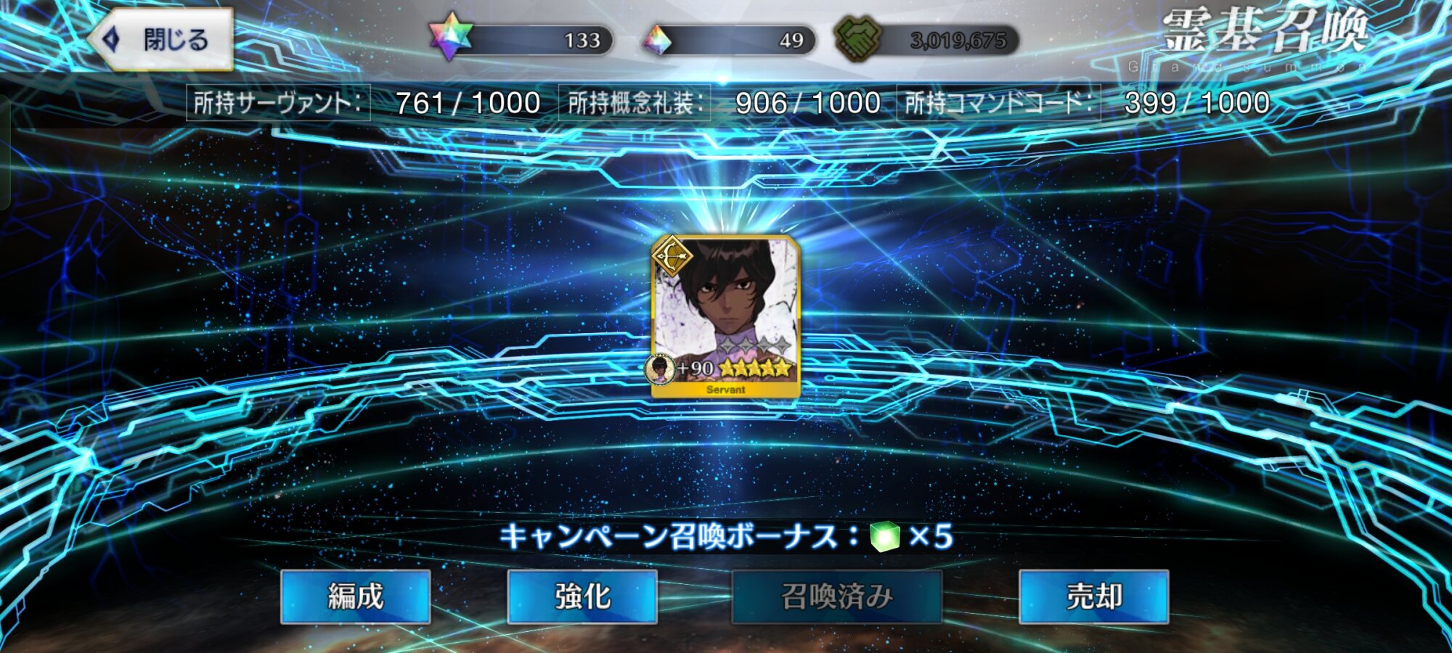The height and width of the screenshot is (653, 1452).
Task: Tap the green cube bonus item icon
Action: pos(885,537)
